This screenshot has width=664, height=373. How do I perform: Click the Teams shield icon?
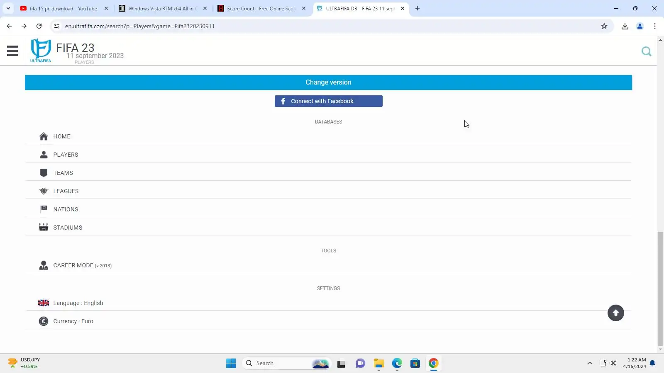point(44,173)
